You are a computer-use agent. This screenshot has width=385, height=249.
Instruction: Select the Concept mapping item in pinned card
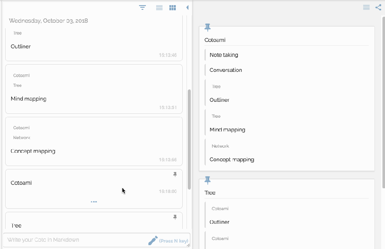click(x=231, y=160)
